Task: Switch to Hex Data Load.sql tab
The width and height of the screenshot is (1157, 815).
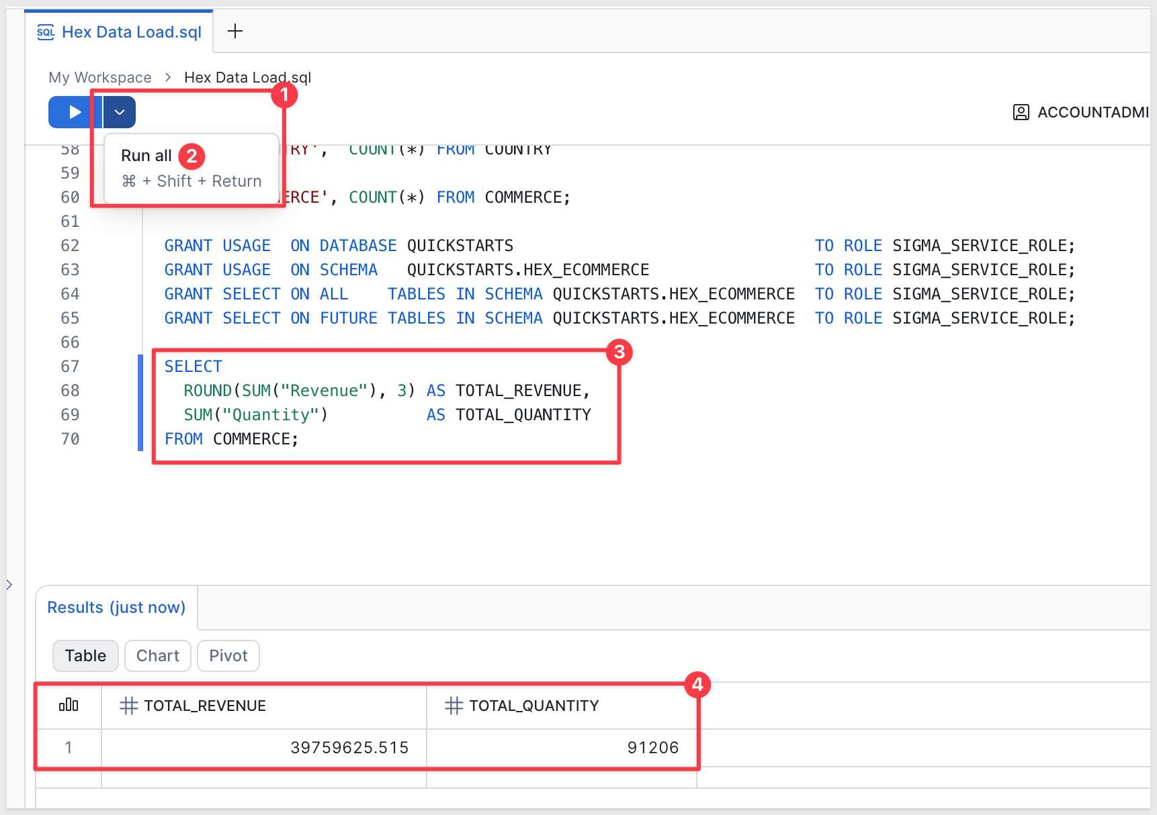Action: (120, 32)
